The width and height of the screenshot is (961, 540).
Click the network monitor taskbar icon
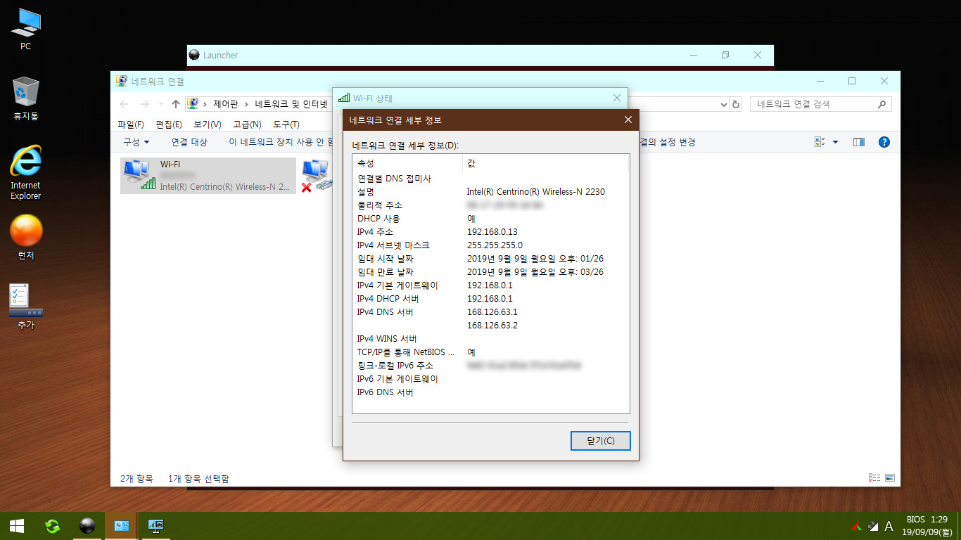click(x=155, y=525)
